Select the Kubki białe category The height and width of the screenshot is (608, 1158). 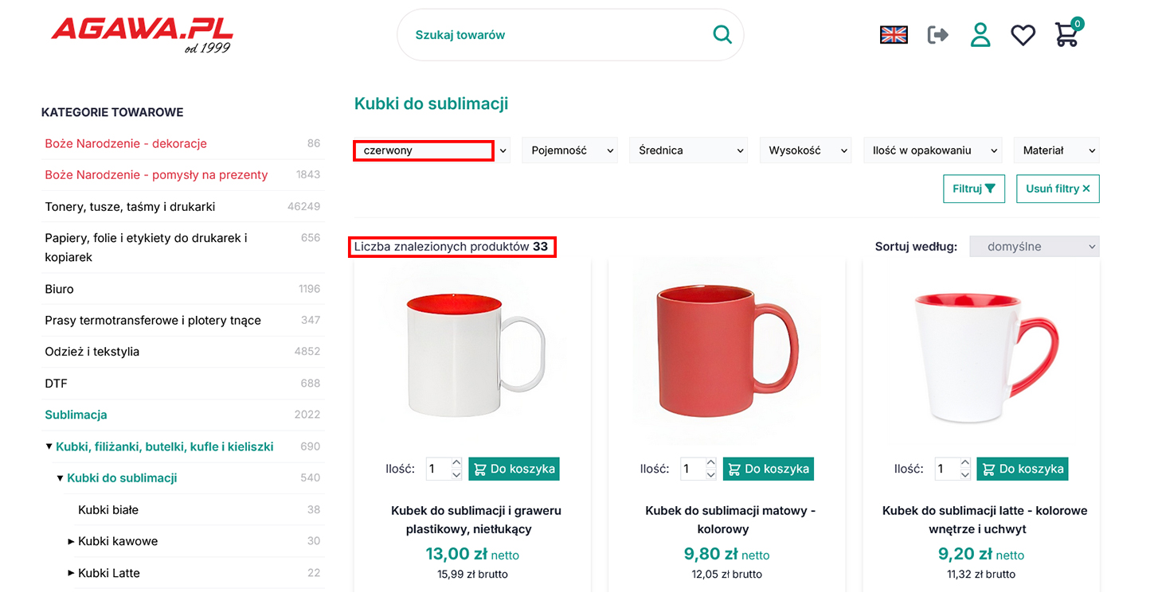108,509
